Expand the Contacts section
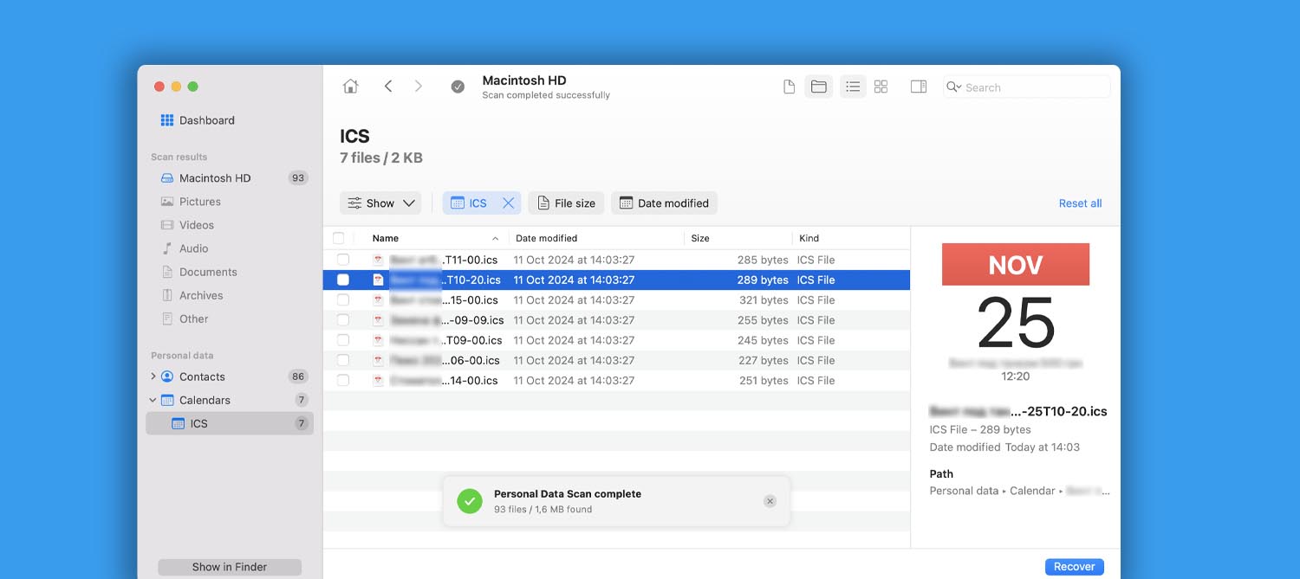This screenshot has width=1300, height=579. click(153, 376)
